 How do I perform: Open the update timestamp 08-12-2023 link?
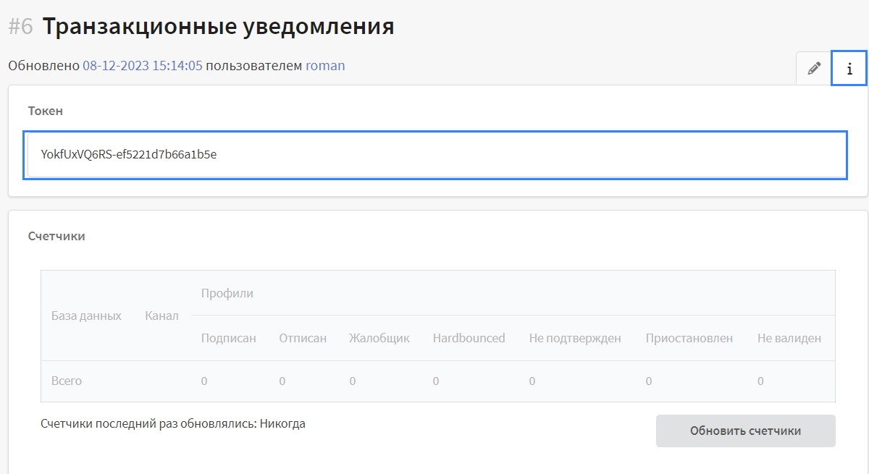point(142,66)
